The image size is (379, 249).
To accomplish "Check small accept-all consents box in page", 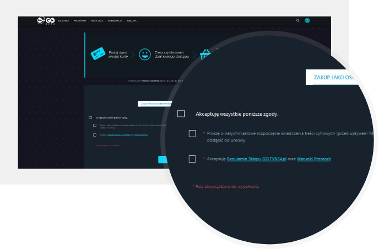I will tap(90, 118).
